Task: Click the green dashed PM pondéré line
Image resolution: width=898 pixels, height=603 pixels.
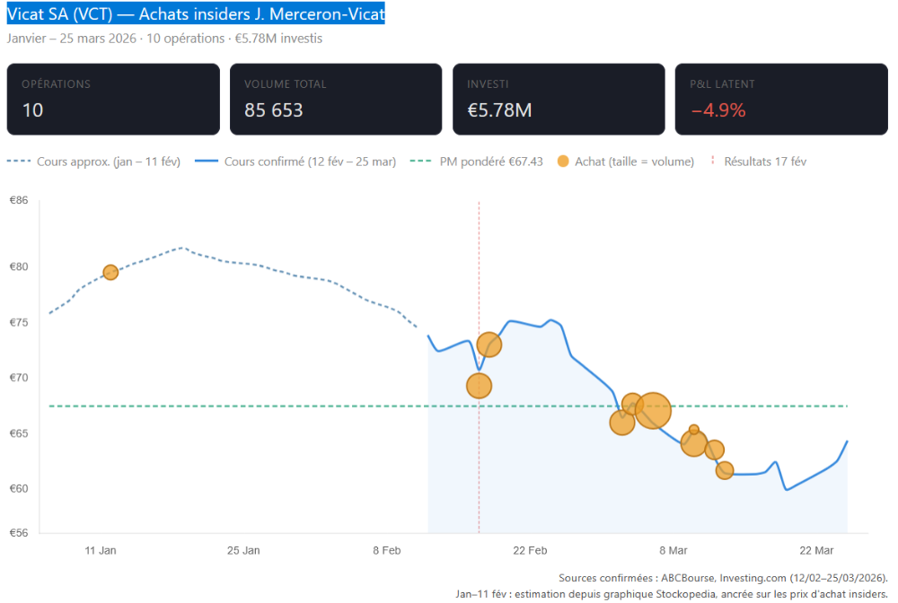Action: click(x=269, y=406)
